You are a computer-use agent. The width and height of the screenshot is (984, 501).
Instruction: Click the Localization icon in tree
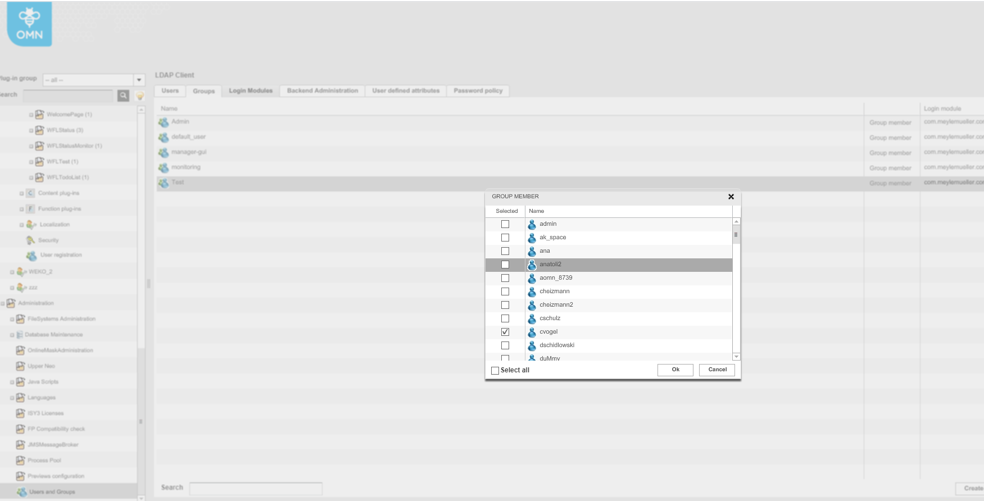pos(31,225)
